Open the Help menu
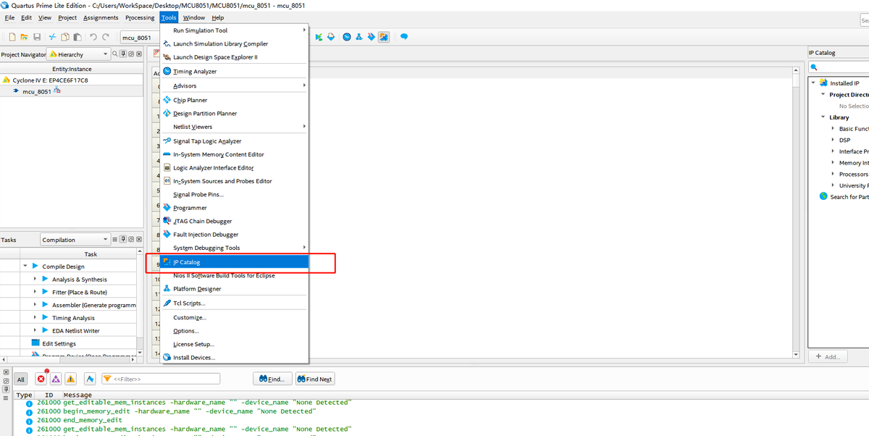Viewport: 869px width, 436px height. tap(218, 17)
